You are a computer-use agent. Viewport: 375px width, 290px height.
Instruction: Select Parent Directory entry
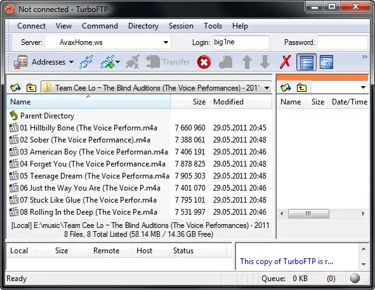(47, 116)
